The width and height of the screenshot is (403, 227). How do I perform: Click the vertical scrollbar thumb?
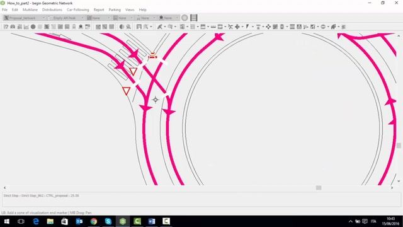point(399,146)
